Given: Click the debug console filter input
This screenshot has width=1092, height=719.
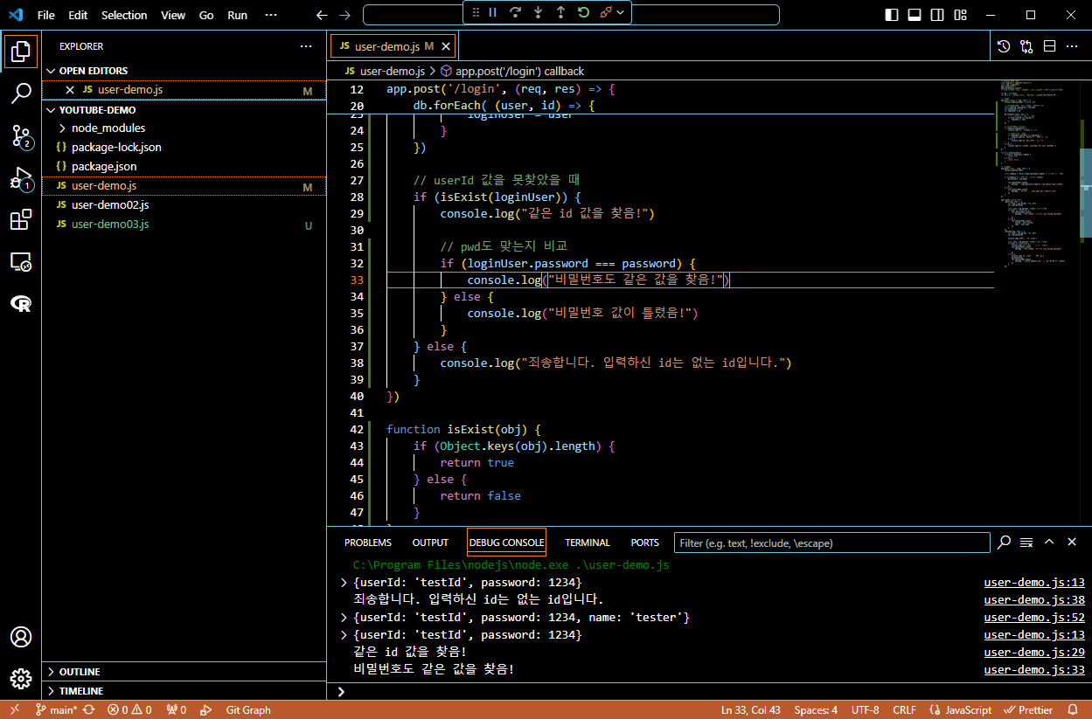Looking at the screenshot, I should (x=831, y=543).
